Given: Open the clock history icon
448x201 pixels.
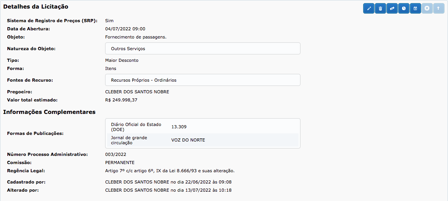Looking at the screenshot, I should click(x=404, y=8).
